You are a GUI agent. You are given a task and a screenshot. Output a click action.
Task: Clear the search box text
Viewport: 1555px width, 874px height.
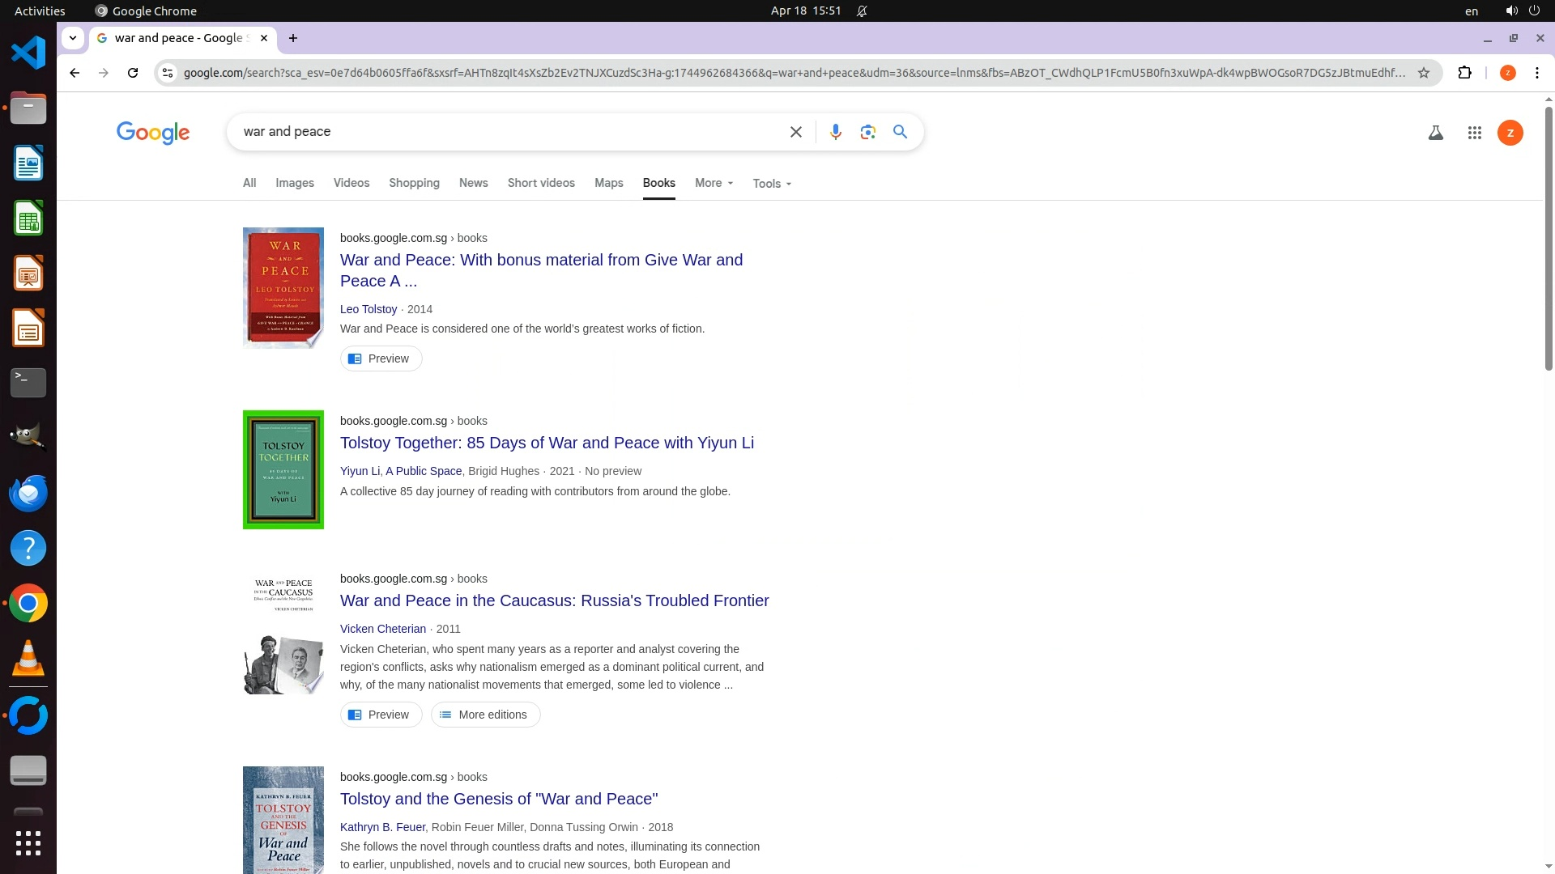click(795, 132)
